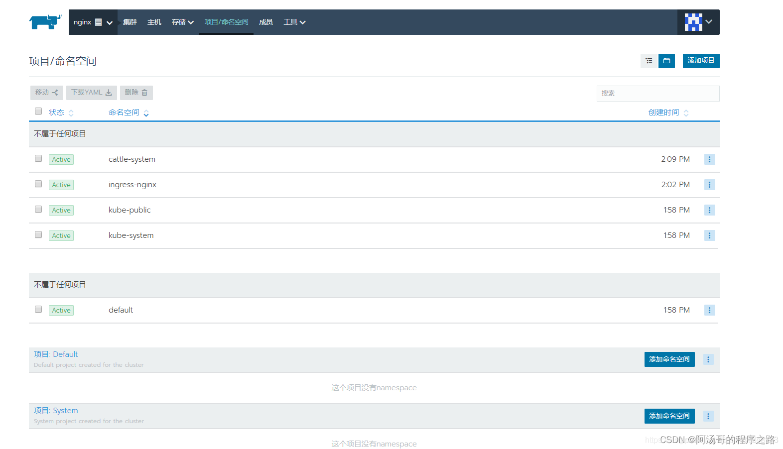Sort by 状态 column
Viewport: 783px width, 449px height.
click(61, 112)
